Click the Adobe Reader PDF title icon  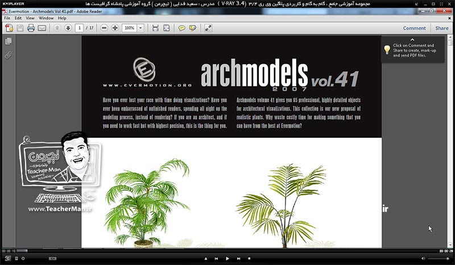pos(5,11)
